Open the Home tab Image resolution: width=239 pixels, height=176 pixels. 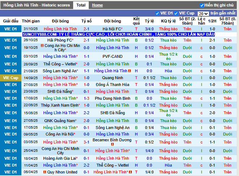click(97, 5)
